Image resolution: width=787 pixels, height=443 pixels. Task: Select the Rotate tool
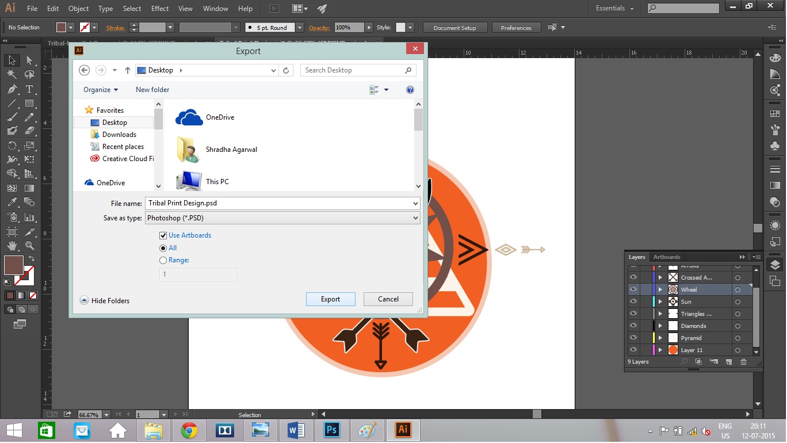pyautogui.click(x=12, y=146)
